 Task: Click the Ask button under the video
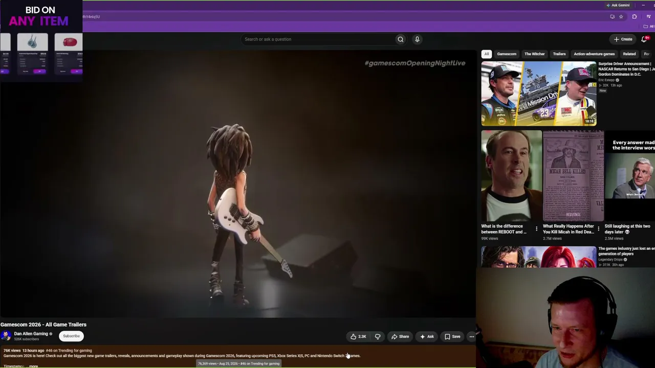tap(427, 336)
